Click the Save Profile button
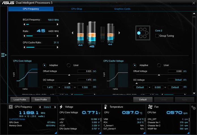 (41, 99)
